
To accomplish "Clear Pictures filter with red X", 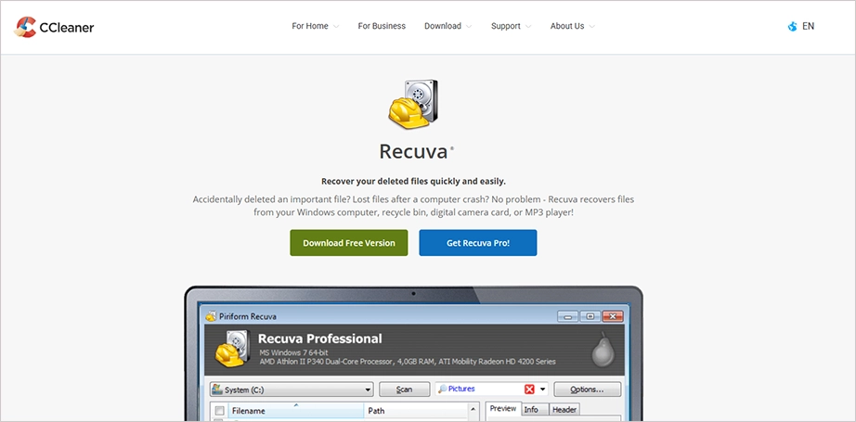I will (x=529, y=389).
